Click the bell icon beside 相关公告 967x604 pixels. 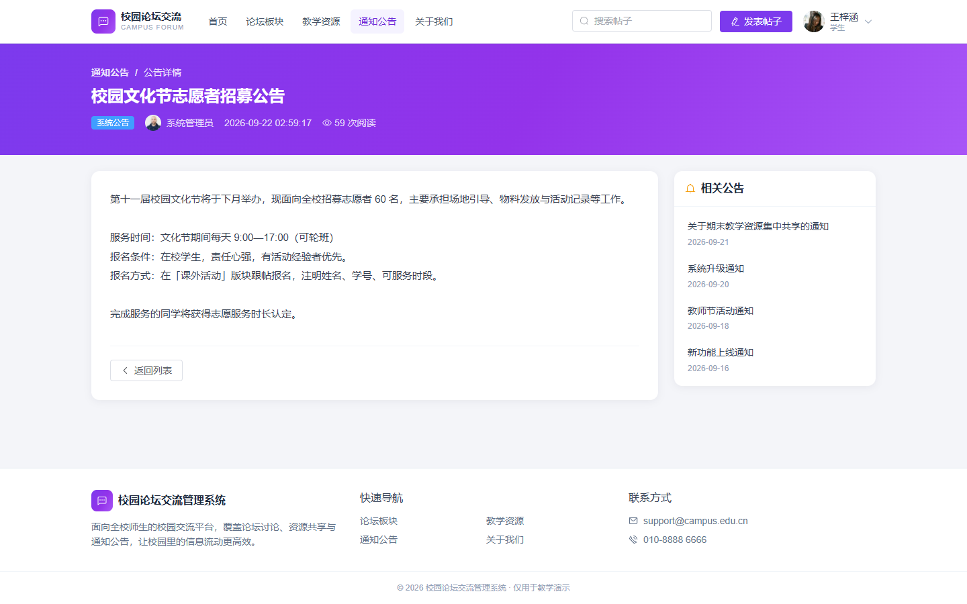690,189
